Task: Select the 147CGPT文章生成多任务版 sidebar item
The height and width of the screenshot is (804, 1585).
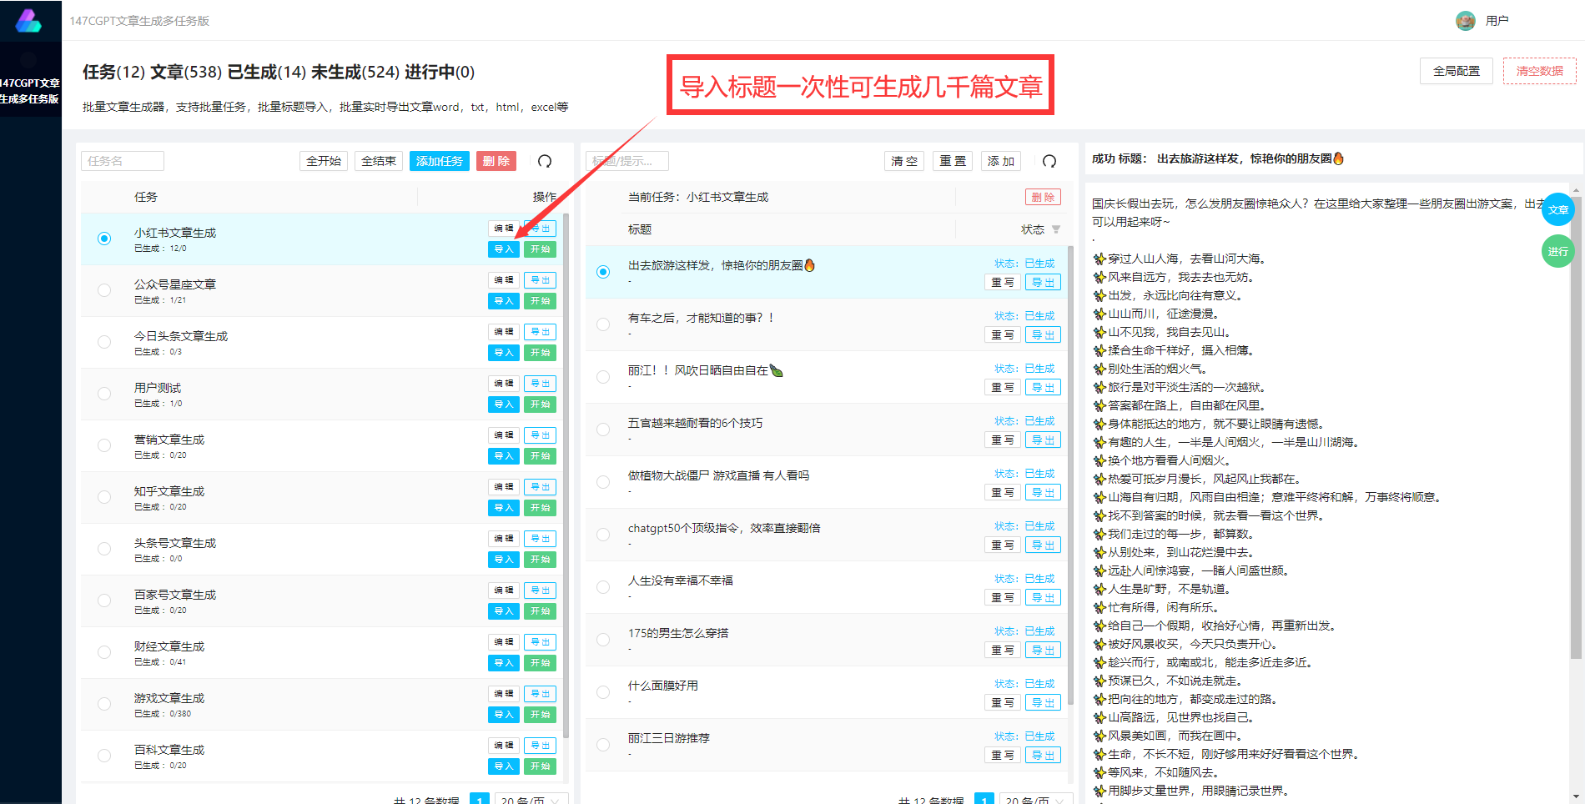Action: [30, 87]
